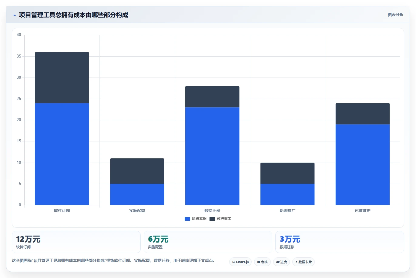Viewport: 416px width, 278px height.
Task: Toggle the 改进效果 legend item
Action: click(220, 219)
